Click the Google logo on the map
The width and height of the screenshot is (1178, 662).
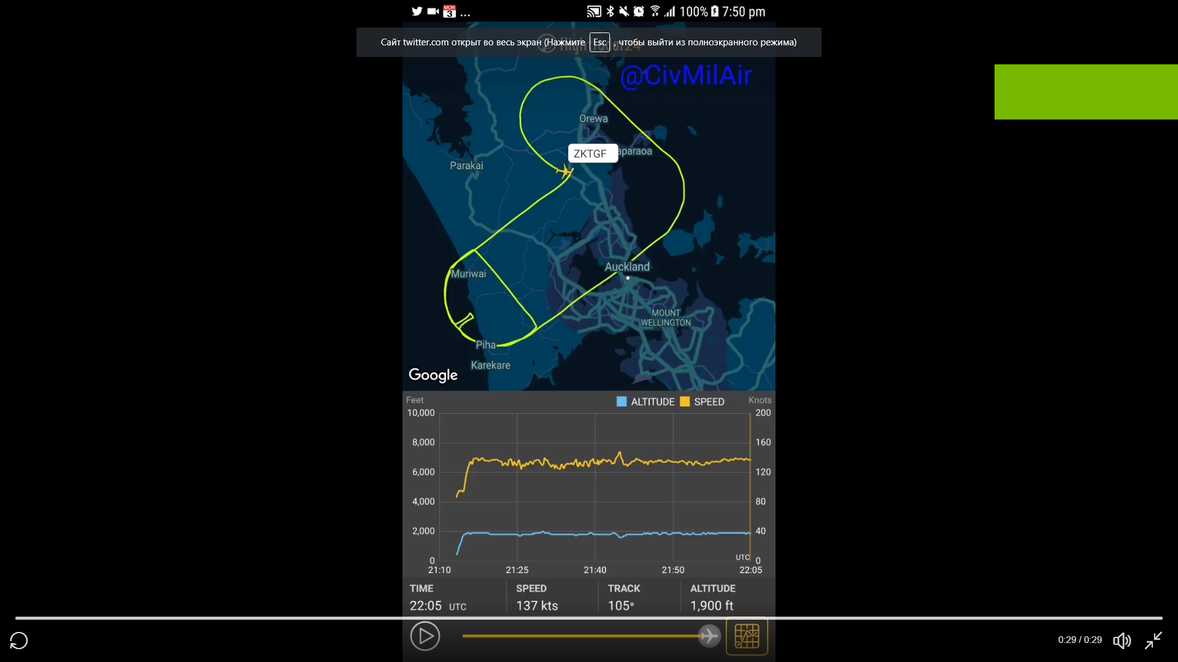pyautogui.click(x=433, y=375)
